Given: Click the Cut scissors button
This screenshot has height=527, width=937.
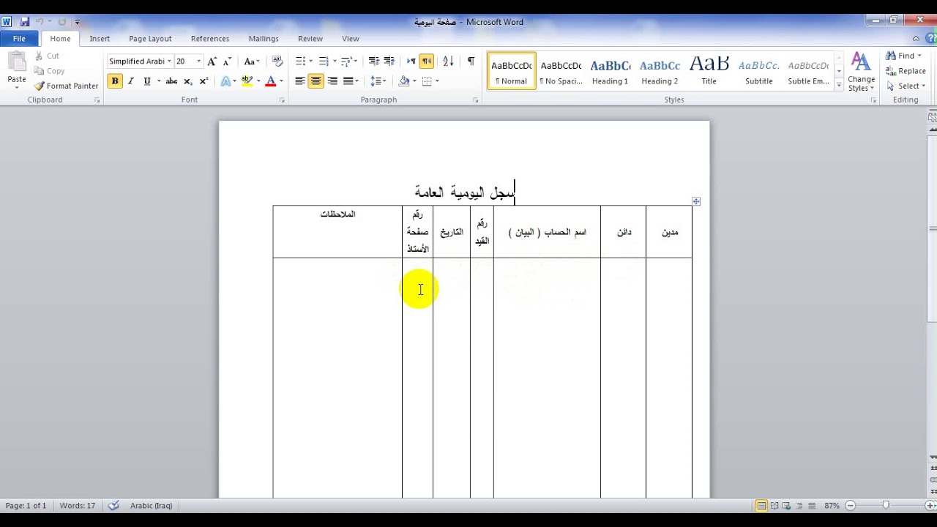Looking at the screenshot, I should click(x=47, y=56).
